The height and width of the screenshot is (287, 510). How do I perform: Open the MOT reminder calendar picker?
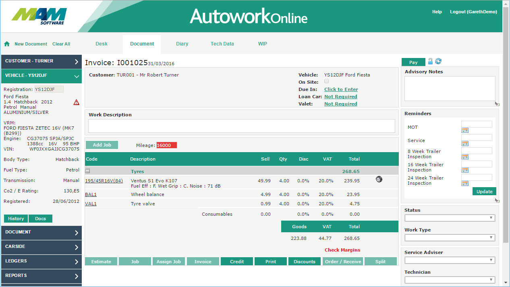point(465,130)
